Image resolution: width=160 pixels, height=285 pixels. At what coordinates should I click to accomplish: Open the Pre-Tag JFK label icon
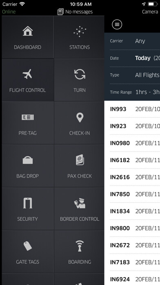[x=27, y=117]
